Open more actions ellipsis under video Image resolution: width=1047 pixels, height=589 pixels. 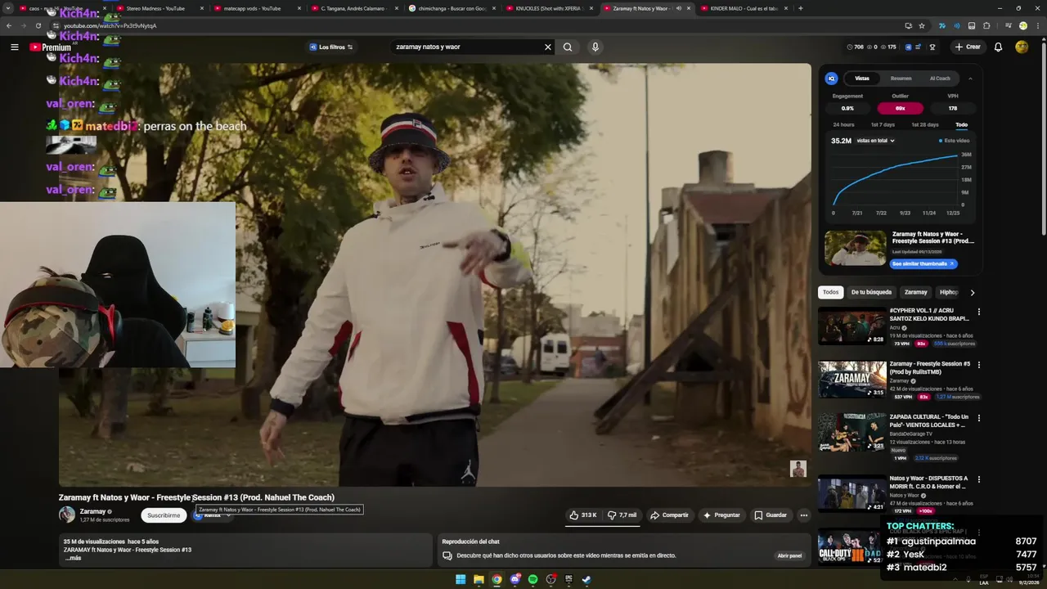pos(804,515)
